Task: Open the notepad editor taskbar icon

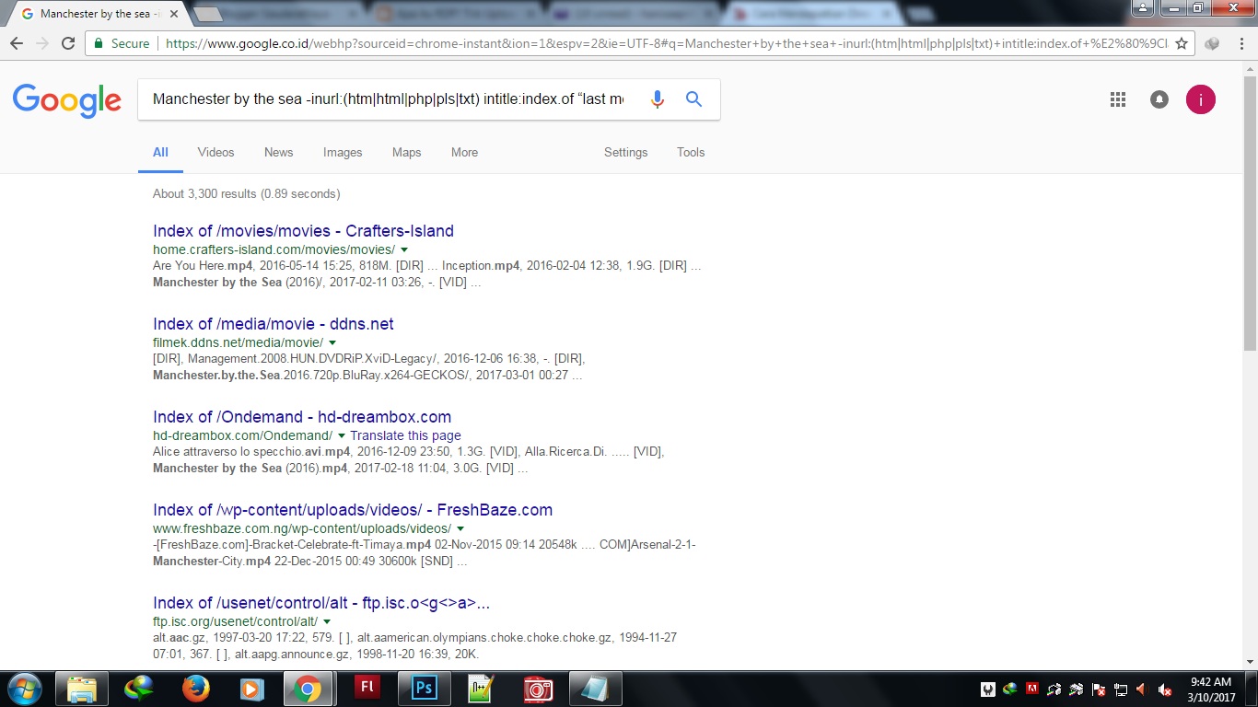Action: tap(482, 689)
